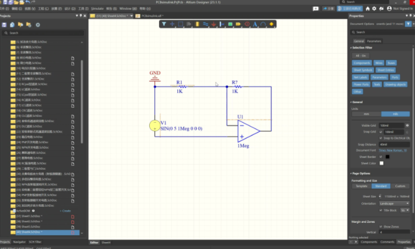Viewport: 415px width, 249px height.
Task: Collapse the Page Options section
Action: pos(350,173)
